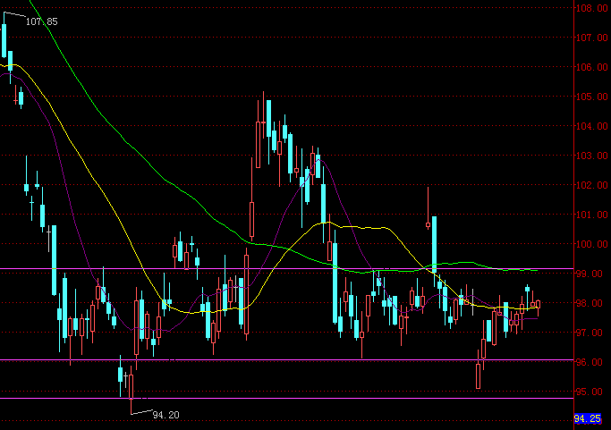Click the 100.00 price axis label
Viewport: 611px width, 430px height.
[x=591, y=244]
